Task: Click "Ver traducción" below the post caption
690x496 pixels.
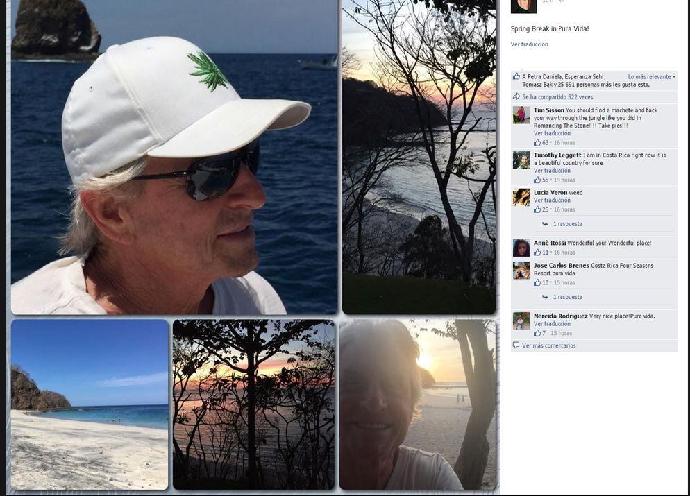Action: click(529, 44)
